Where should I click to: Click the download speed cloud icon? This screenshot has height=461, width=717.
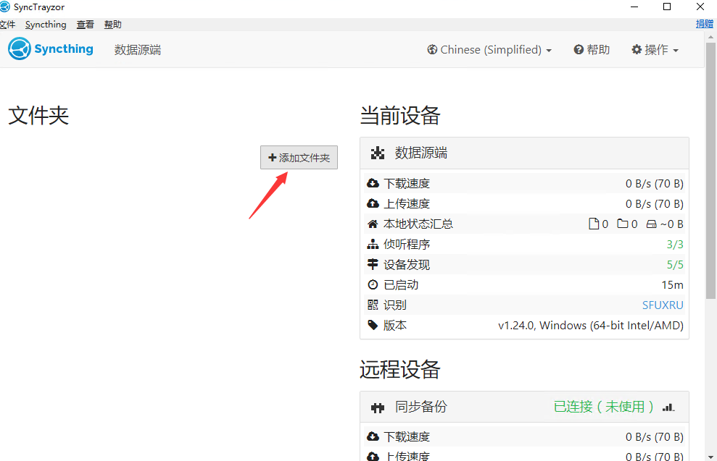[x=373, y=184]
